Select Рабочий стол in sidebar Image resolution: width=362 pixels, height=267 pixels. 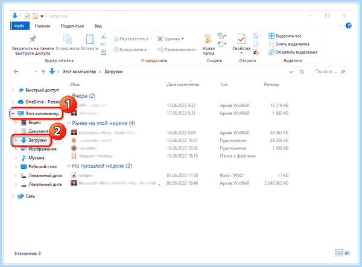pyautogui.click(x=42, y=167)
